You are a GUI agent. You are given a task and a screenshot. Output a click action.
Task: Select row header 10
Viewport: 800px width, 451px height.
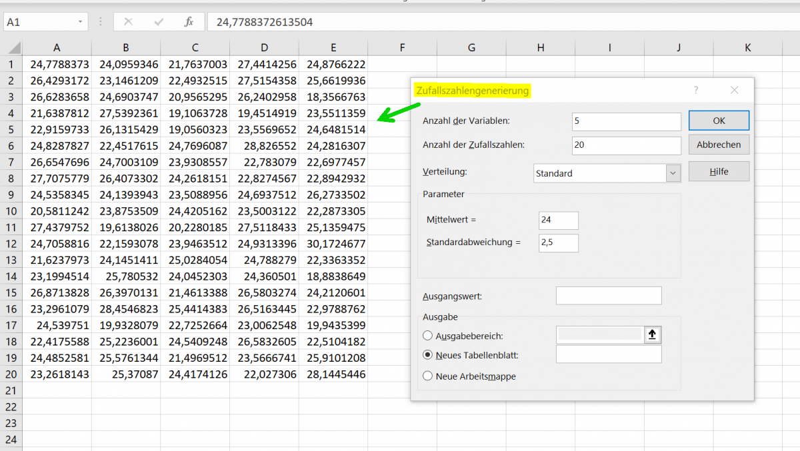click(11, 211)
